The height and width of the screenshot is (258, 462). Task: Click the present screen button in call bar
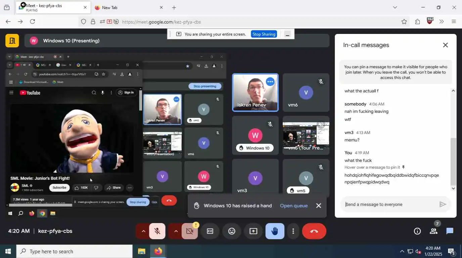(x=253, y=231)
